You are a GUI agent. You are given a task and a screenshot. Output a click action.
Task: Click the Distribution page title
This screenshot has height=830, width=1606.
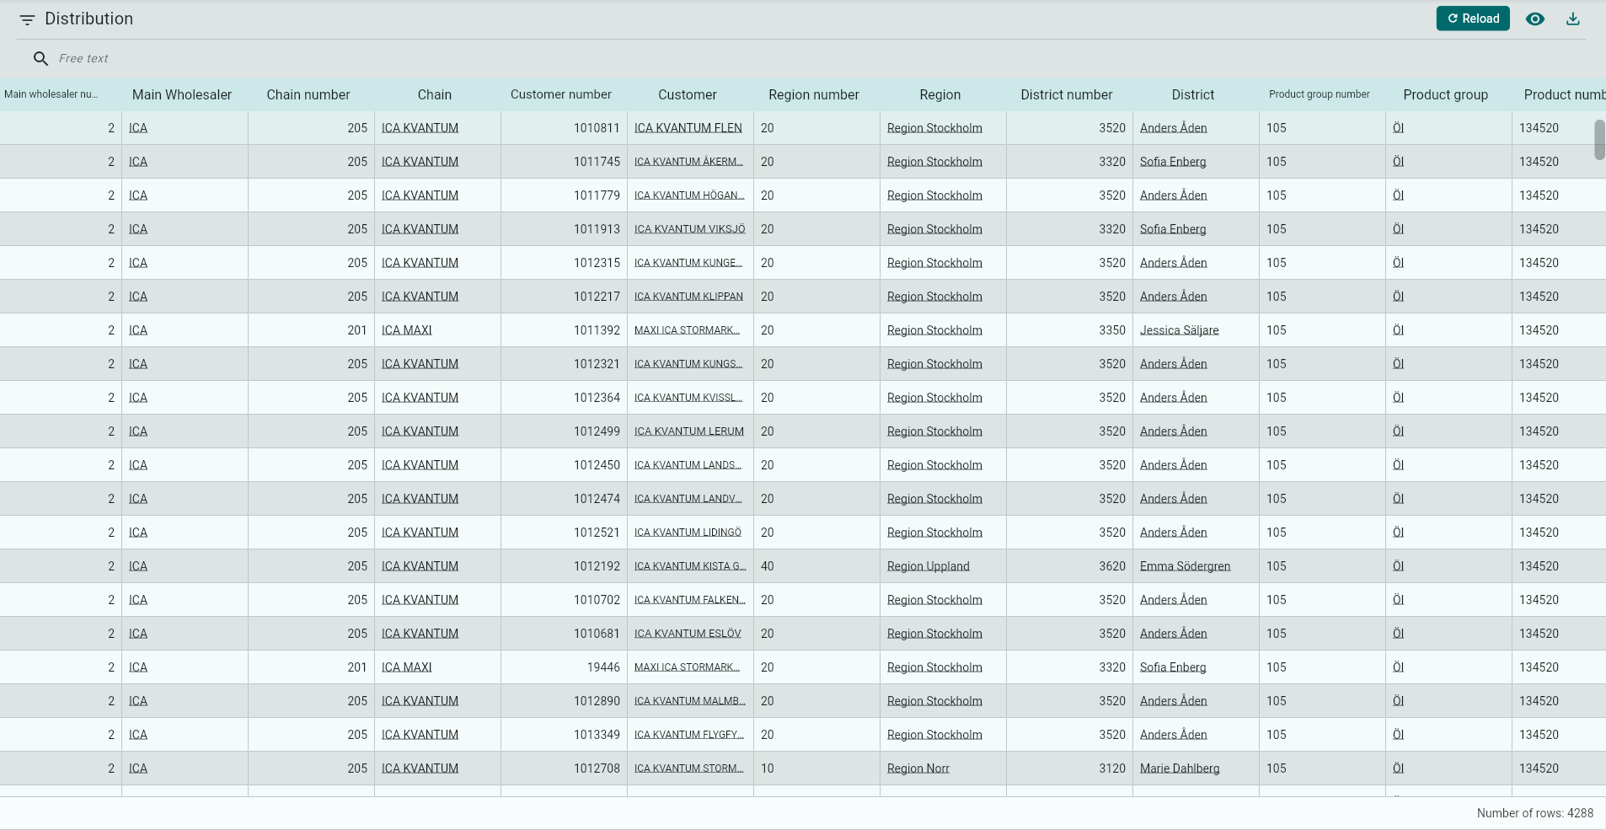pyautogui.click(x=88, y=19)
